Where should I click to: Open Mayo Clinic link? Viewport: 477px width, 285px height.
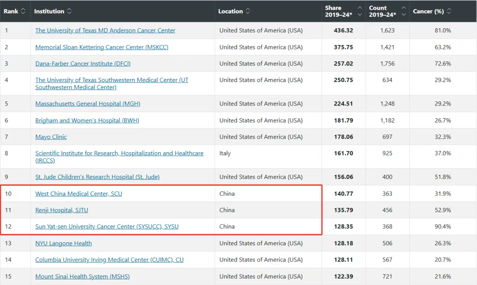pyautogui.click(x=51, y=137)
